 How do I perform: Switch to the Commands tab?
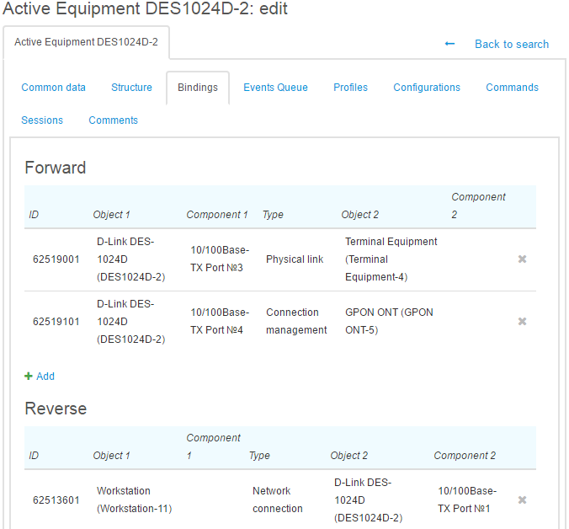[512, 88]
